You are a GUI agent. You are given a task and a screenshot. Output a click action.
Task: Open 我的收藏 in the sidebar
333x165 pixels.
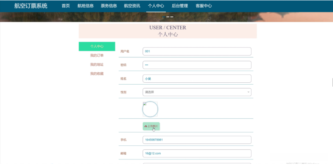[97, 74]
